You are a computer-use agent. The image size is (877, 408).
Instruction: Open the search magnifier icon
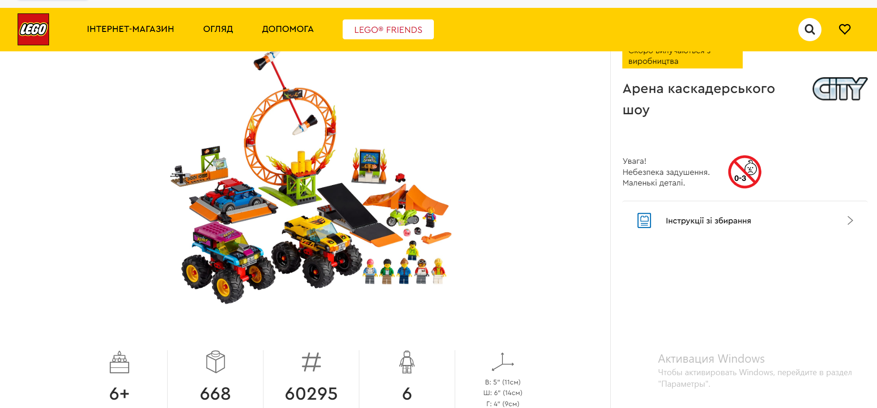(x=809, y=30)
